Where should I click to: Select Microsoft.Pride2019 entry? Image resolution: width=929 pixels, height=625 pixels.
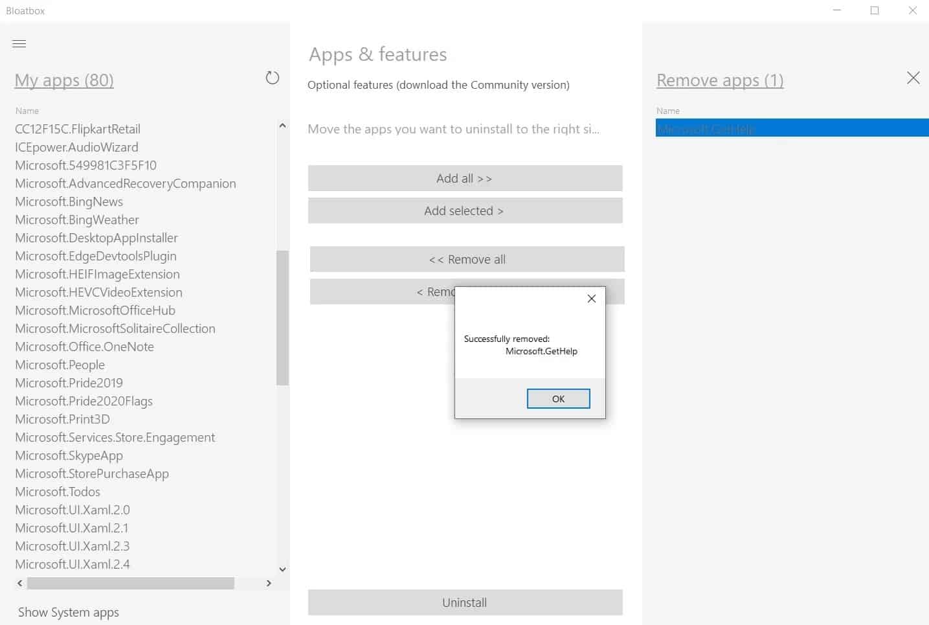(69, 383)
